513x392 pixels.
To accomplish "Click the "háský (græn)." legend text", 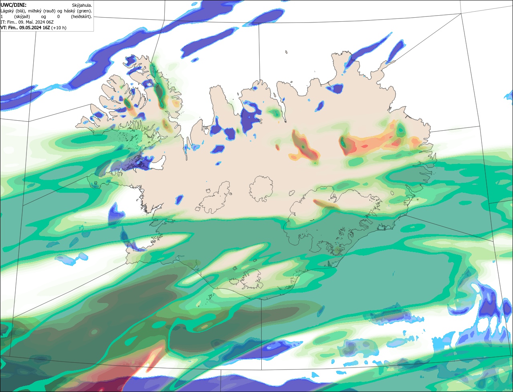I will point(78,11).
